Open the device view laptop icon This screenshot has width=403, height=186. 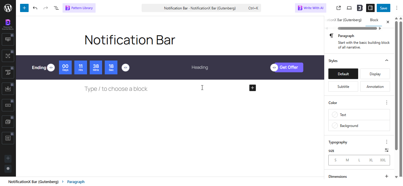coord(349,8)
